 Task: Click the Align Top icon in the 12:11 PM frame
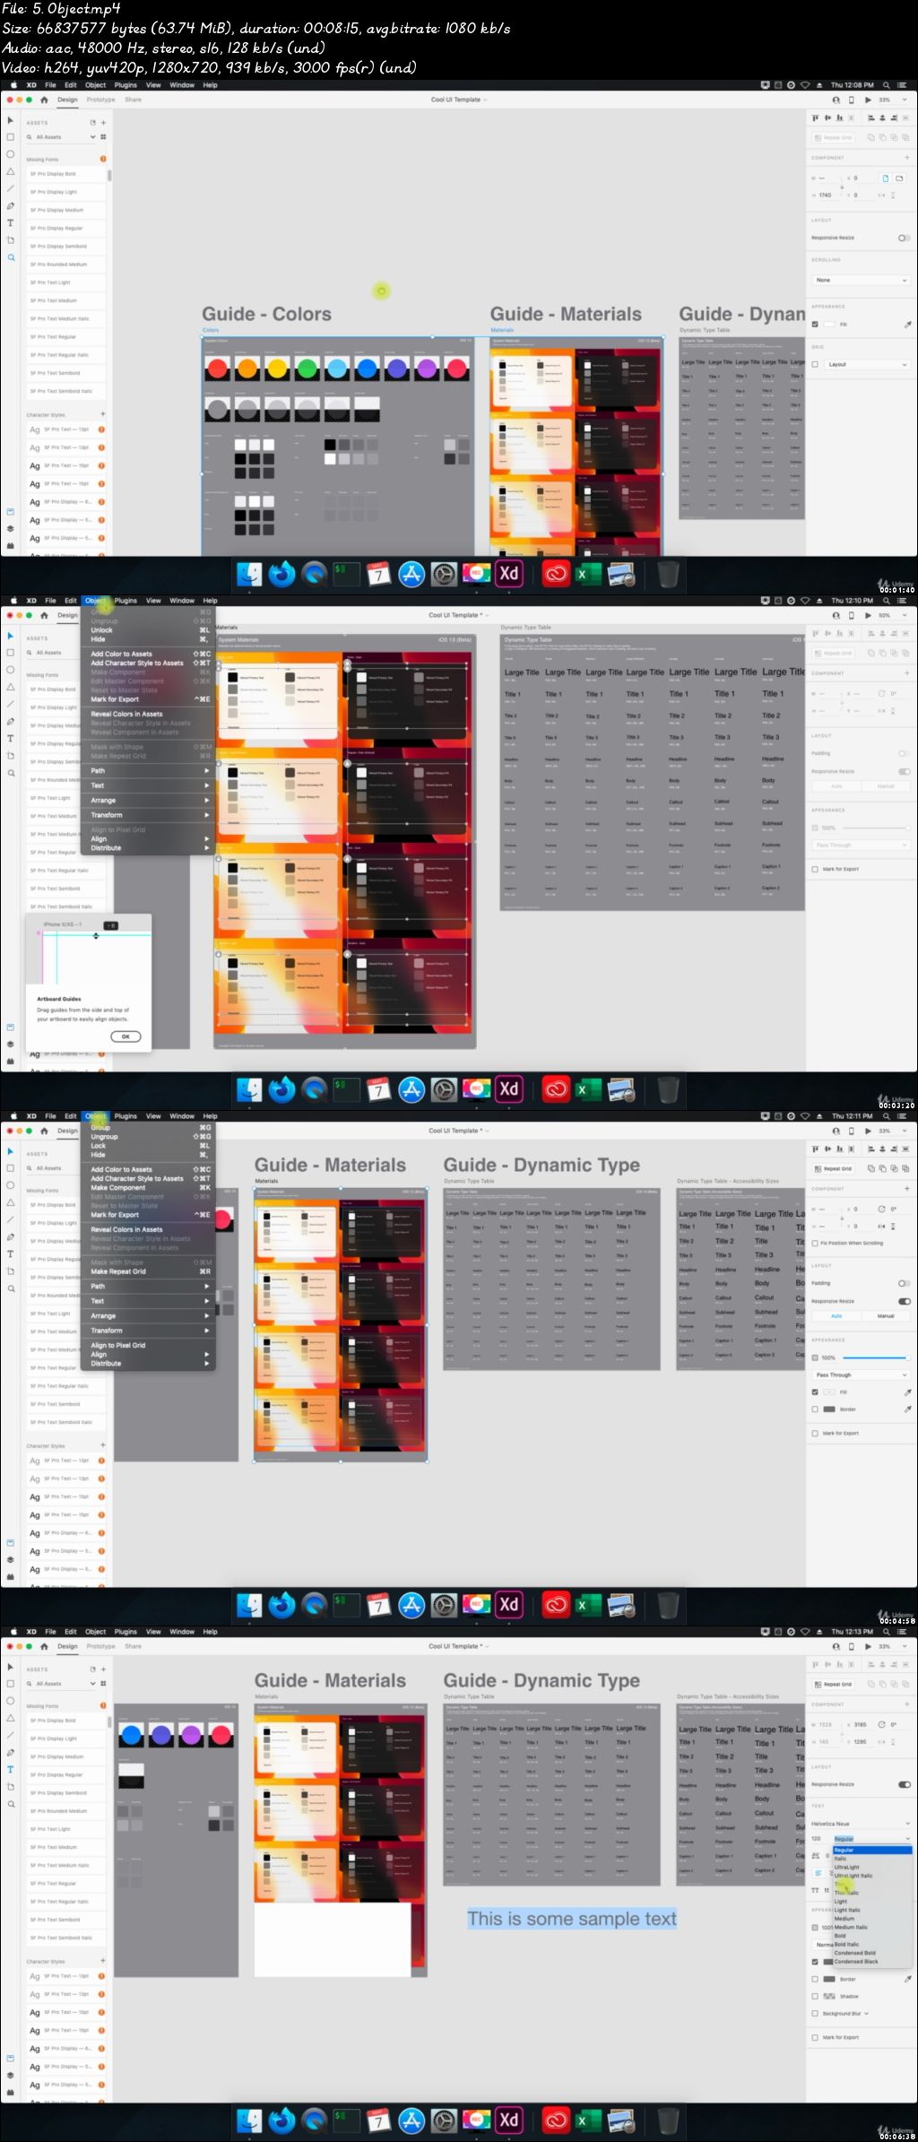pyautogui.click(x=815, y=1149)
